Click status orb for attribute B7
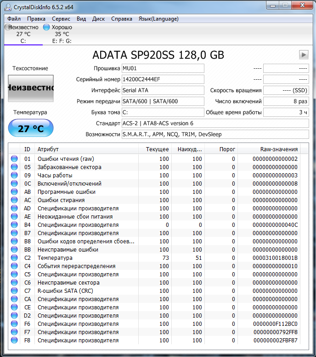This screenshot has width=316, height=357. [x=14, y=233]
